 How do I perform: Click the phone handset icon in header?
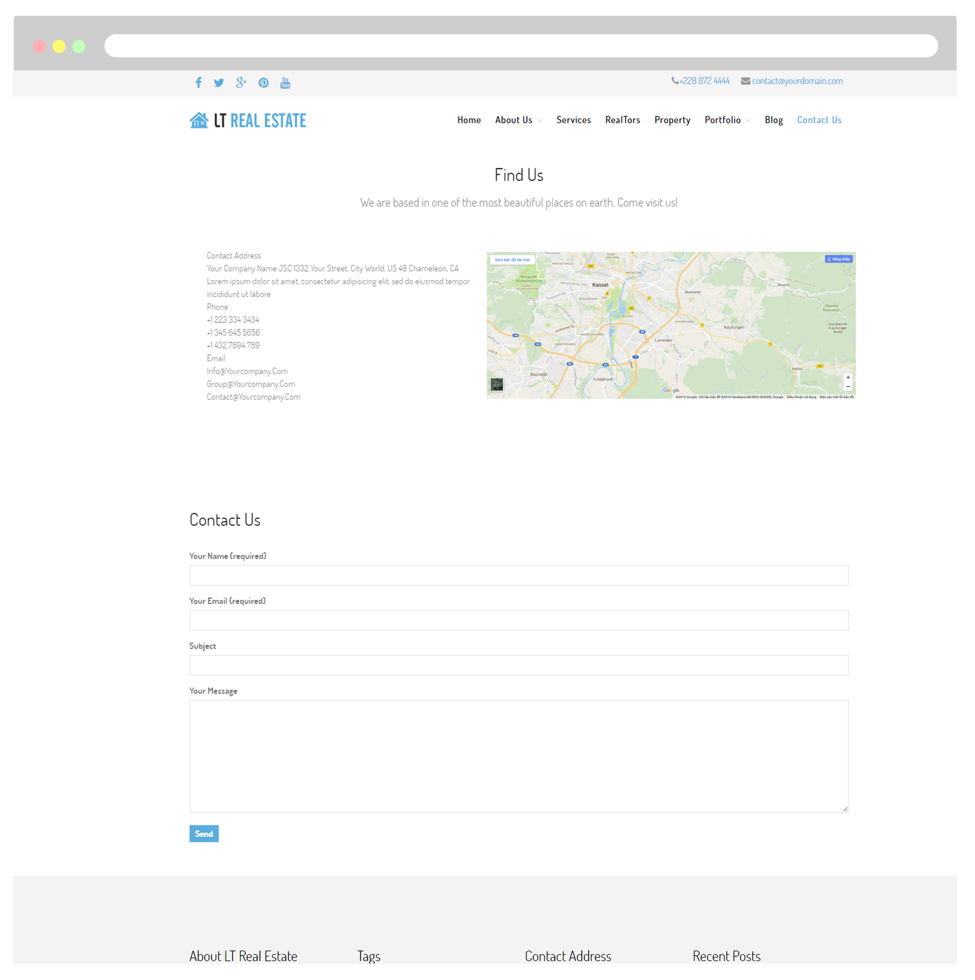click(x=674, y=81)
